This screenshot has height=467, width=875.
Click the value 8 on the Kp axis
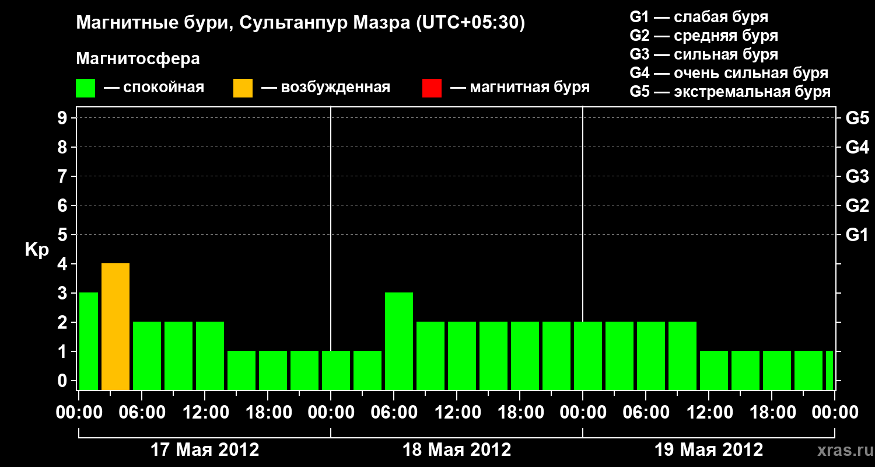(x=64, y=147)
